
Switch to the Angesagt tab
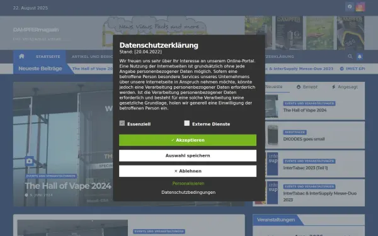(x=345, y=87)
